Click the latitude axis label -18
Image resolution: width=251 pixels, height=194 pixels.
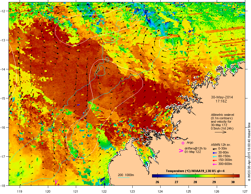click(3, 186)
